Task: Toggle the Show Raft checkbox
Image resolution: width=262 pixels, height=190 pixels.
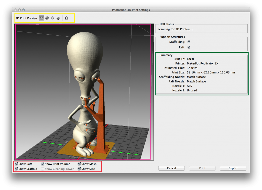Action: pos(16,164)
